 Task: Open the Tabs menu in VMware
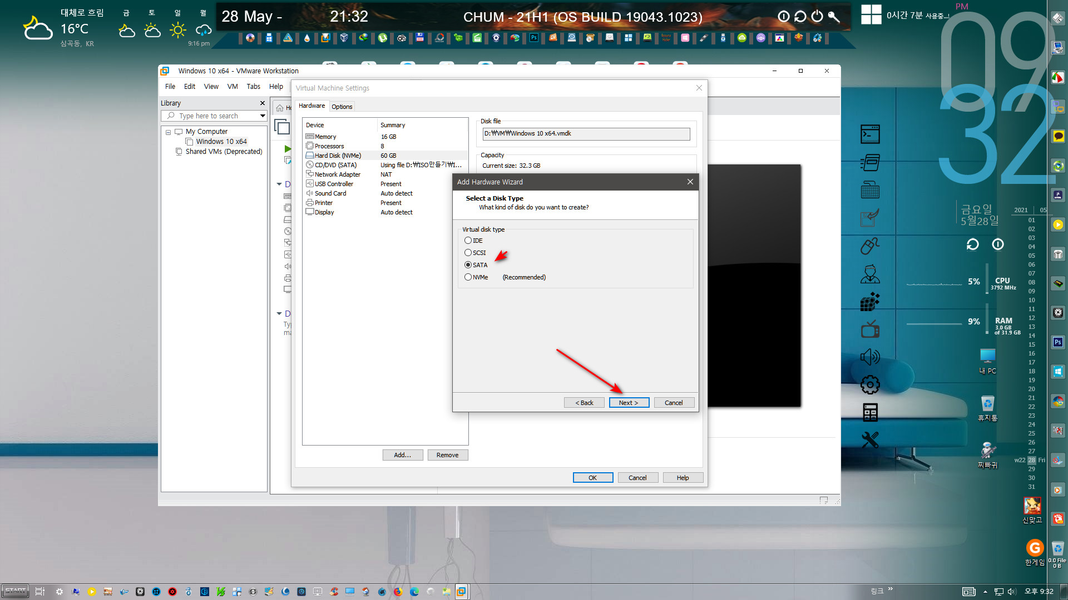point(254,87)
